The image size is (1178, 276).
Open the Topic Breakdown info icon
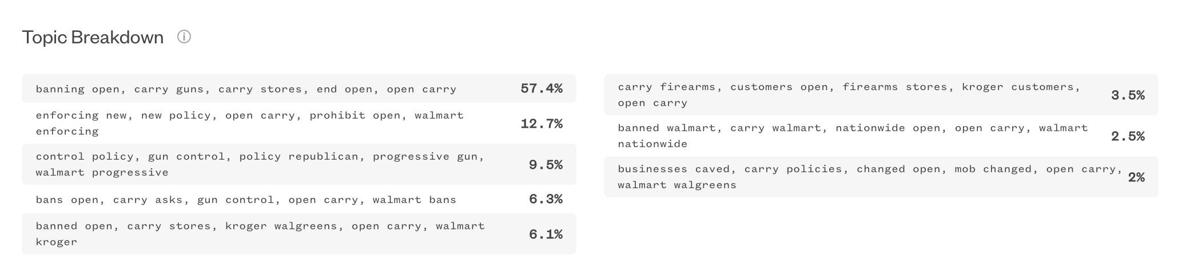pyautogui.click(x=184, y=37)
